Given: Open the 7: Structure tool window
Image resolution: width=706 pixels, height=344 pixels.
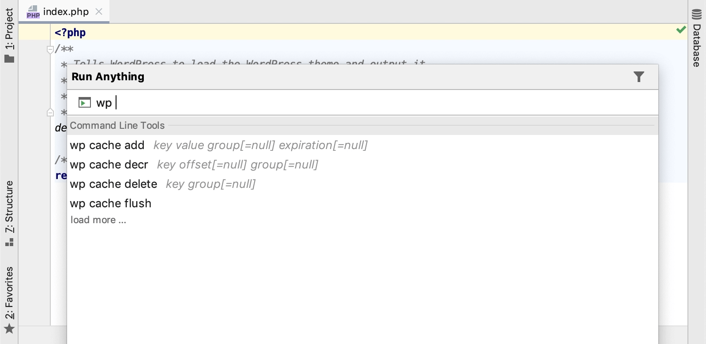Looking at the screenshot, I should (x=9, y=213).
